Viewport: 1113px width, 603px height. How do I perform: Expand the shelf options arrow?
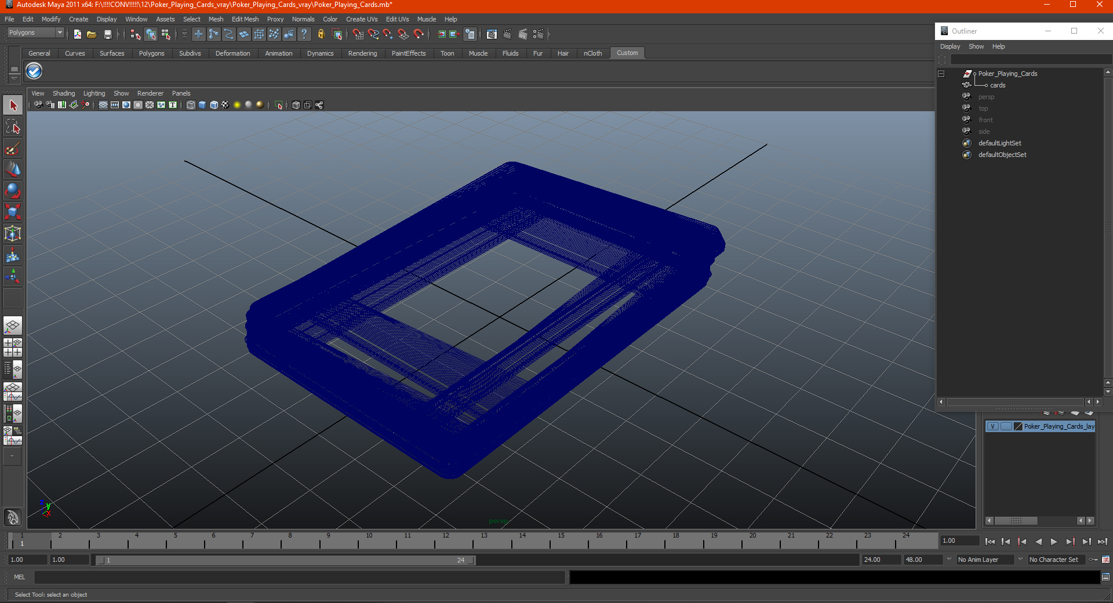coord(14,78)
